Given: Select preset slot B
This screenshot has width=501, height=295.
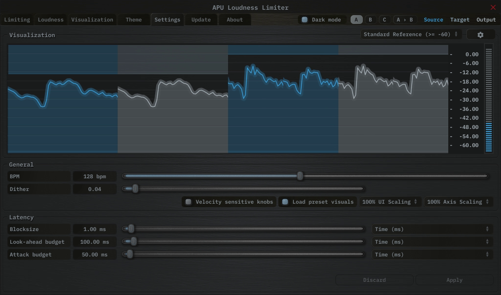Looking at the screenshot, I should click(370, 20).
